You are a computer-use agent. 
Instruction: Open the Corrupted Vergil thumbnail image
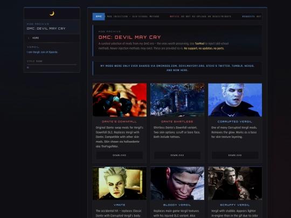click(235, 100)
